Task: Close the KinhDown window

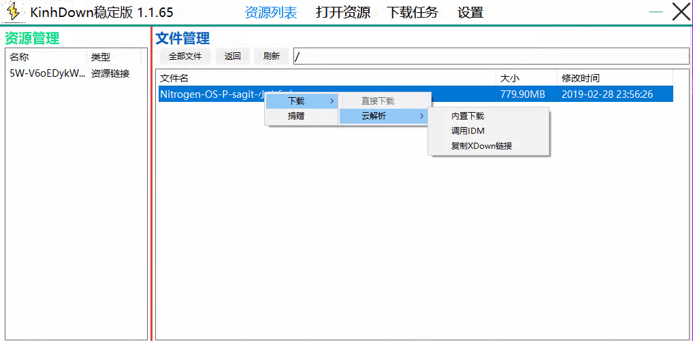Action: (680, 12)
